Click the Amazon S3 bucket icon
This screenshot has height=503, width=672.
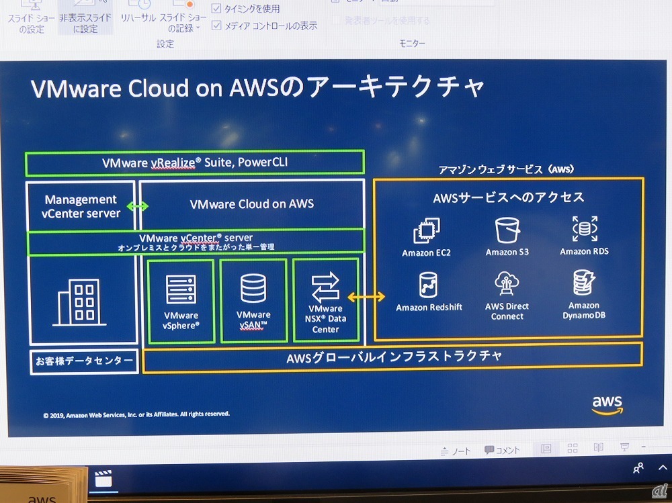pyautogui.click(x=507, y=230)
